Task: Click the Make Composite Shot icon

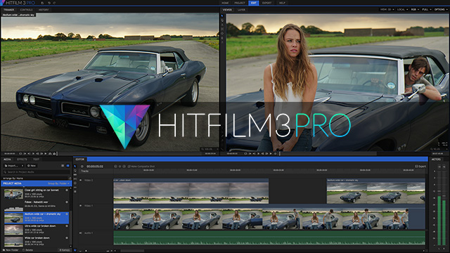Action: pyautogui.click(x=129, y=167)
